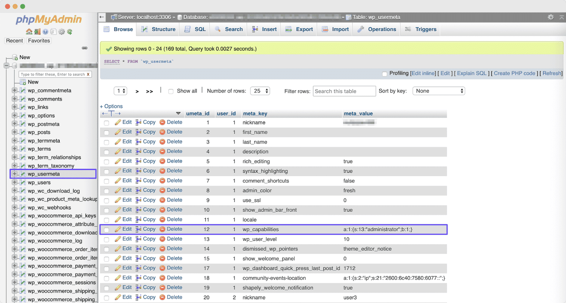Expand the wp_usermeta tree node
566x303 pixels.
(14, 174)
